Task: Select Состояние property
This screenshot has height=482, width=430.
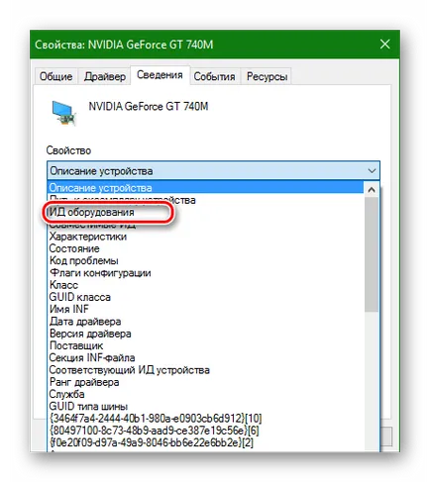Action: pos(206,248)
